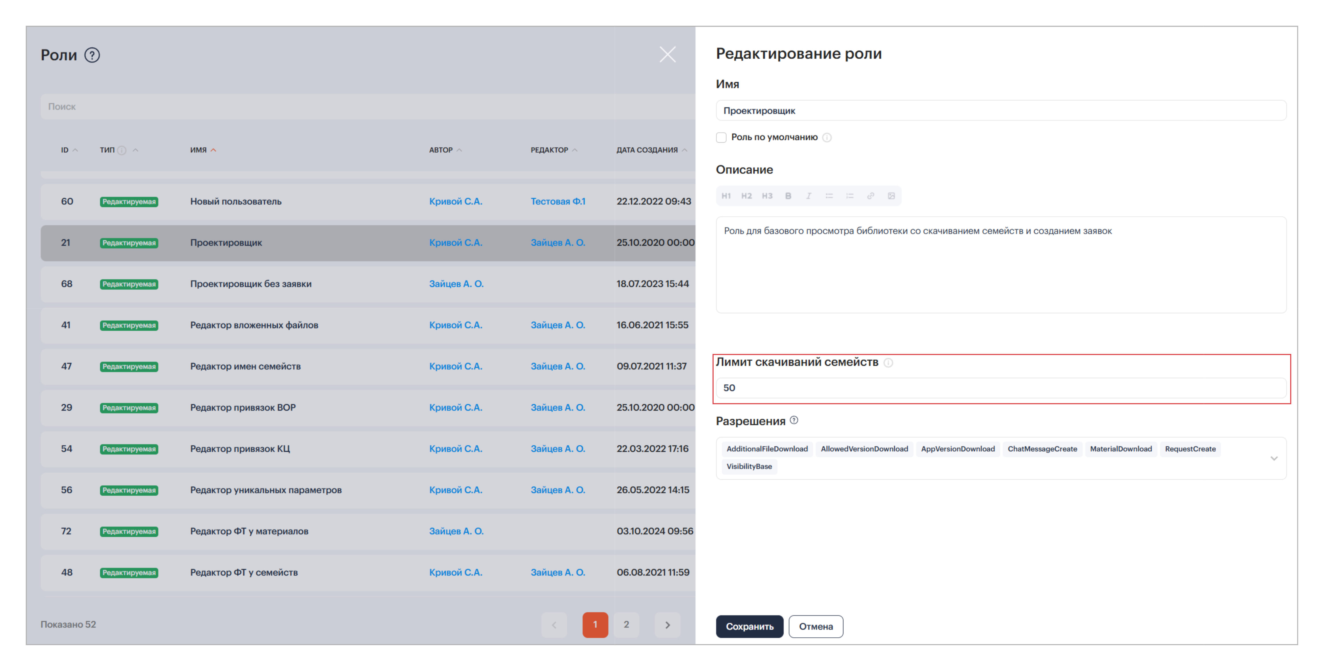Insert numbered list in description
Screen dimensions: 1324x671
point(850,196)
